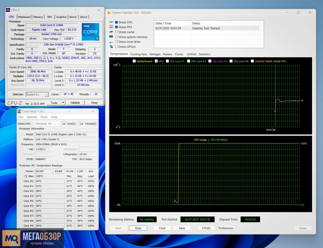This screenshot has width=323, height=248.
Task: Click the Date / Time column header
Action: pos(173,23)
